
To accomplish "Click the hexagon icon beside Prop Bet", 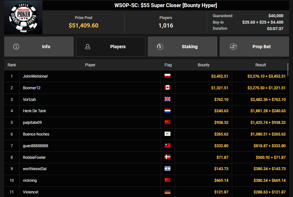I will tap(233, 47).
